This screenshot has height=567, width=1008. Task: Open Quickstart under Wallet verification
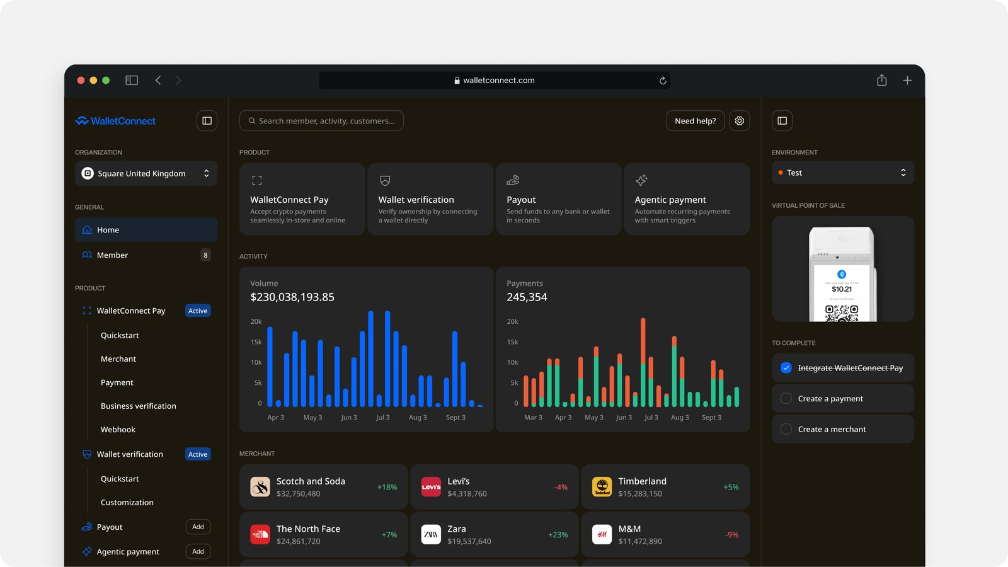[120, 479]
